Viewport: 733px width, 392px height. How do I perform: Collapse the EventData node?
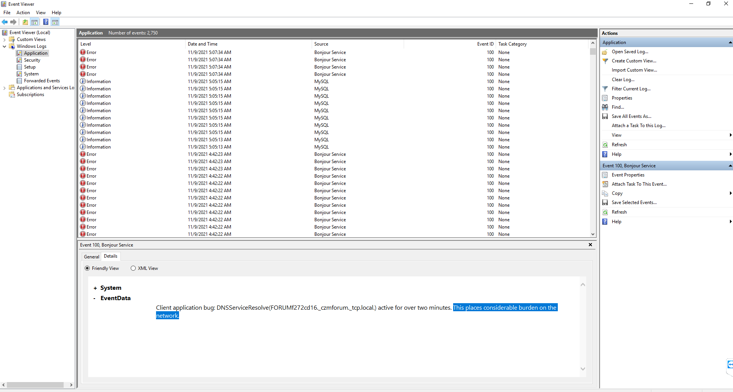click(95, 299)
